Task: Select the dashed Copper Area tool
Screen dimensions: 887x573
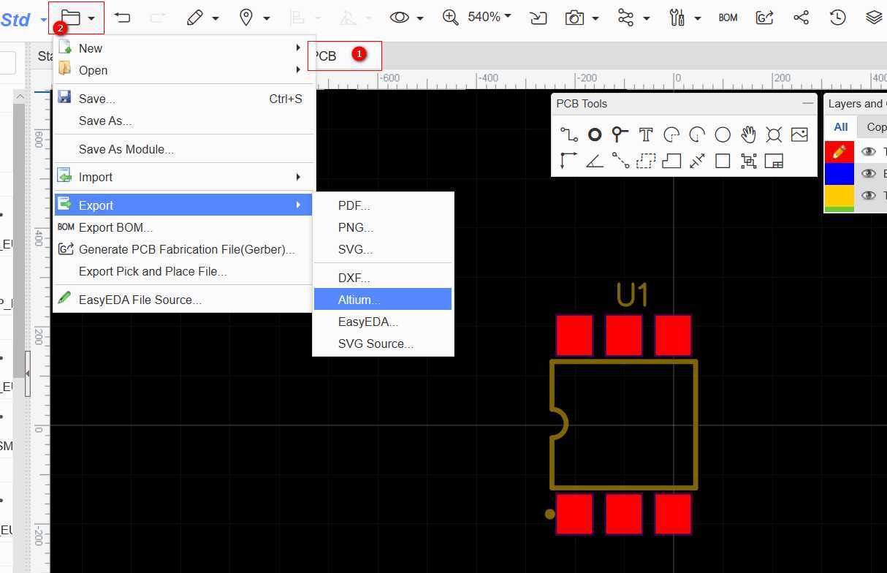Action: [x=646, y=161]
